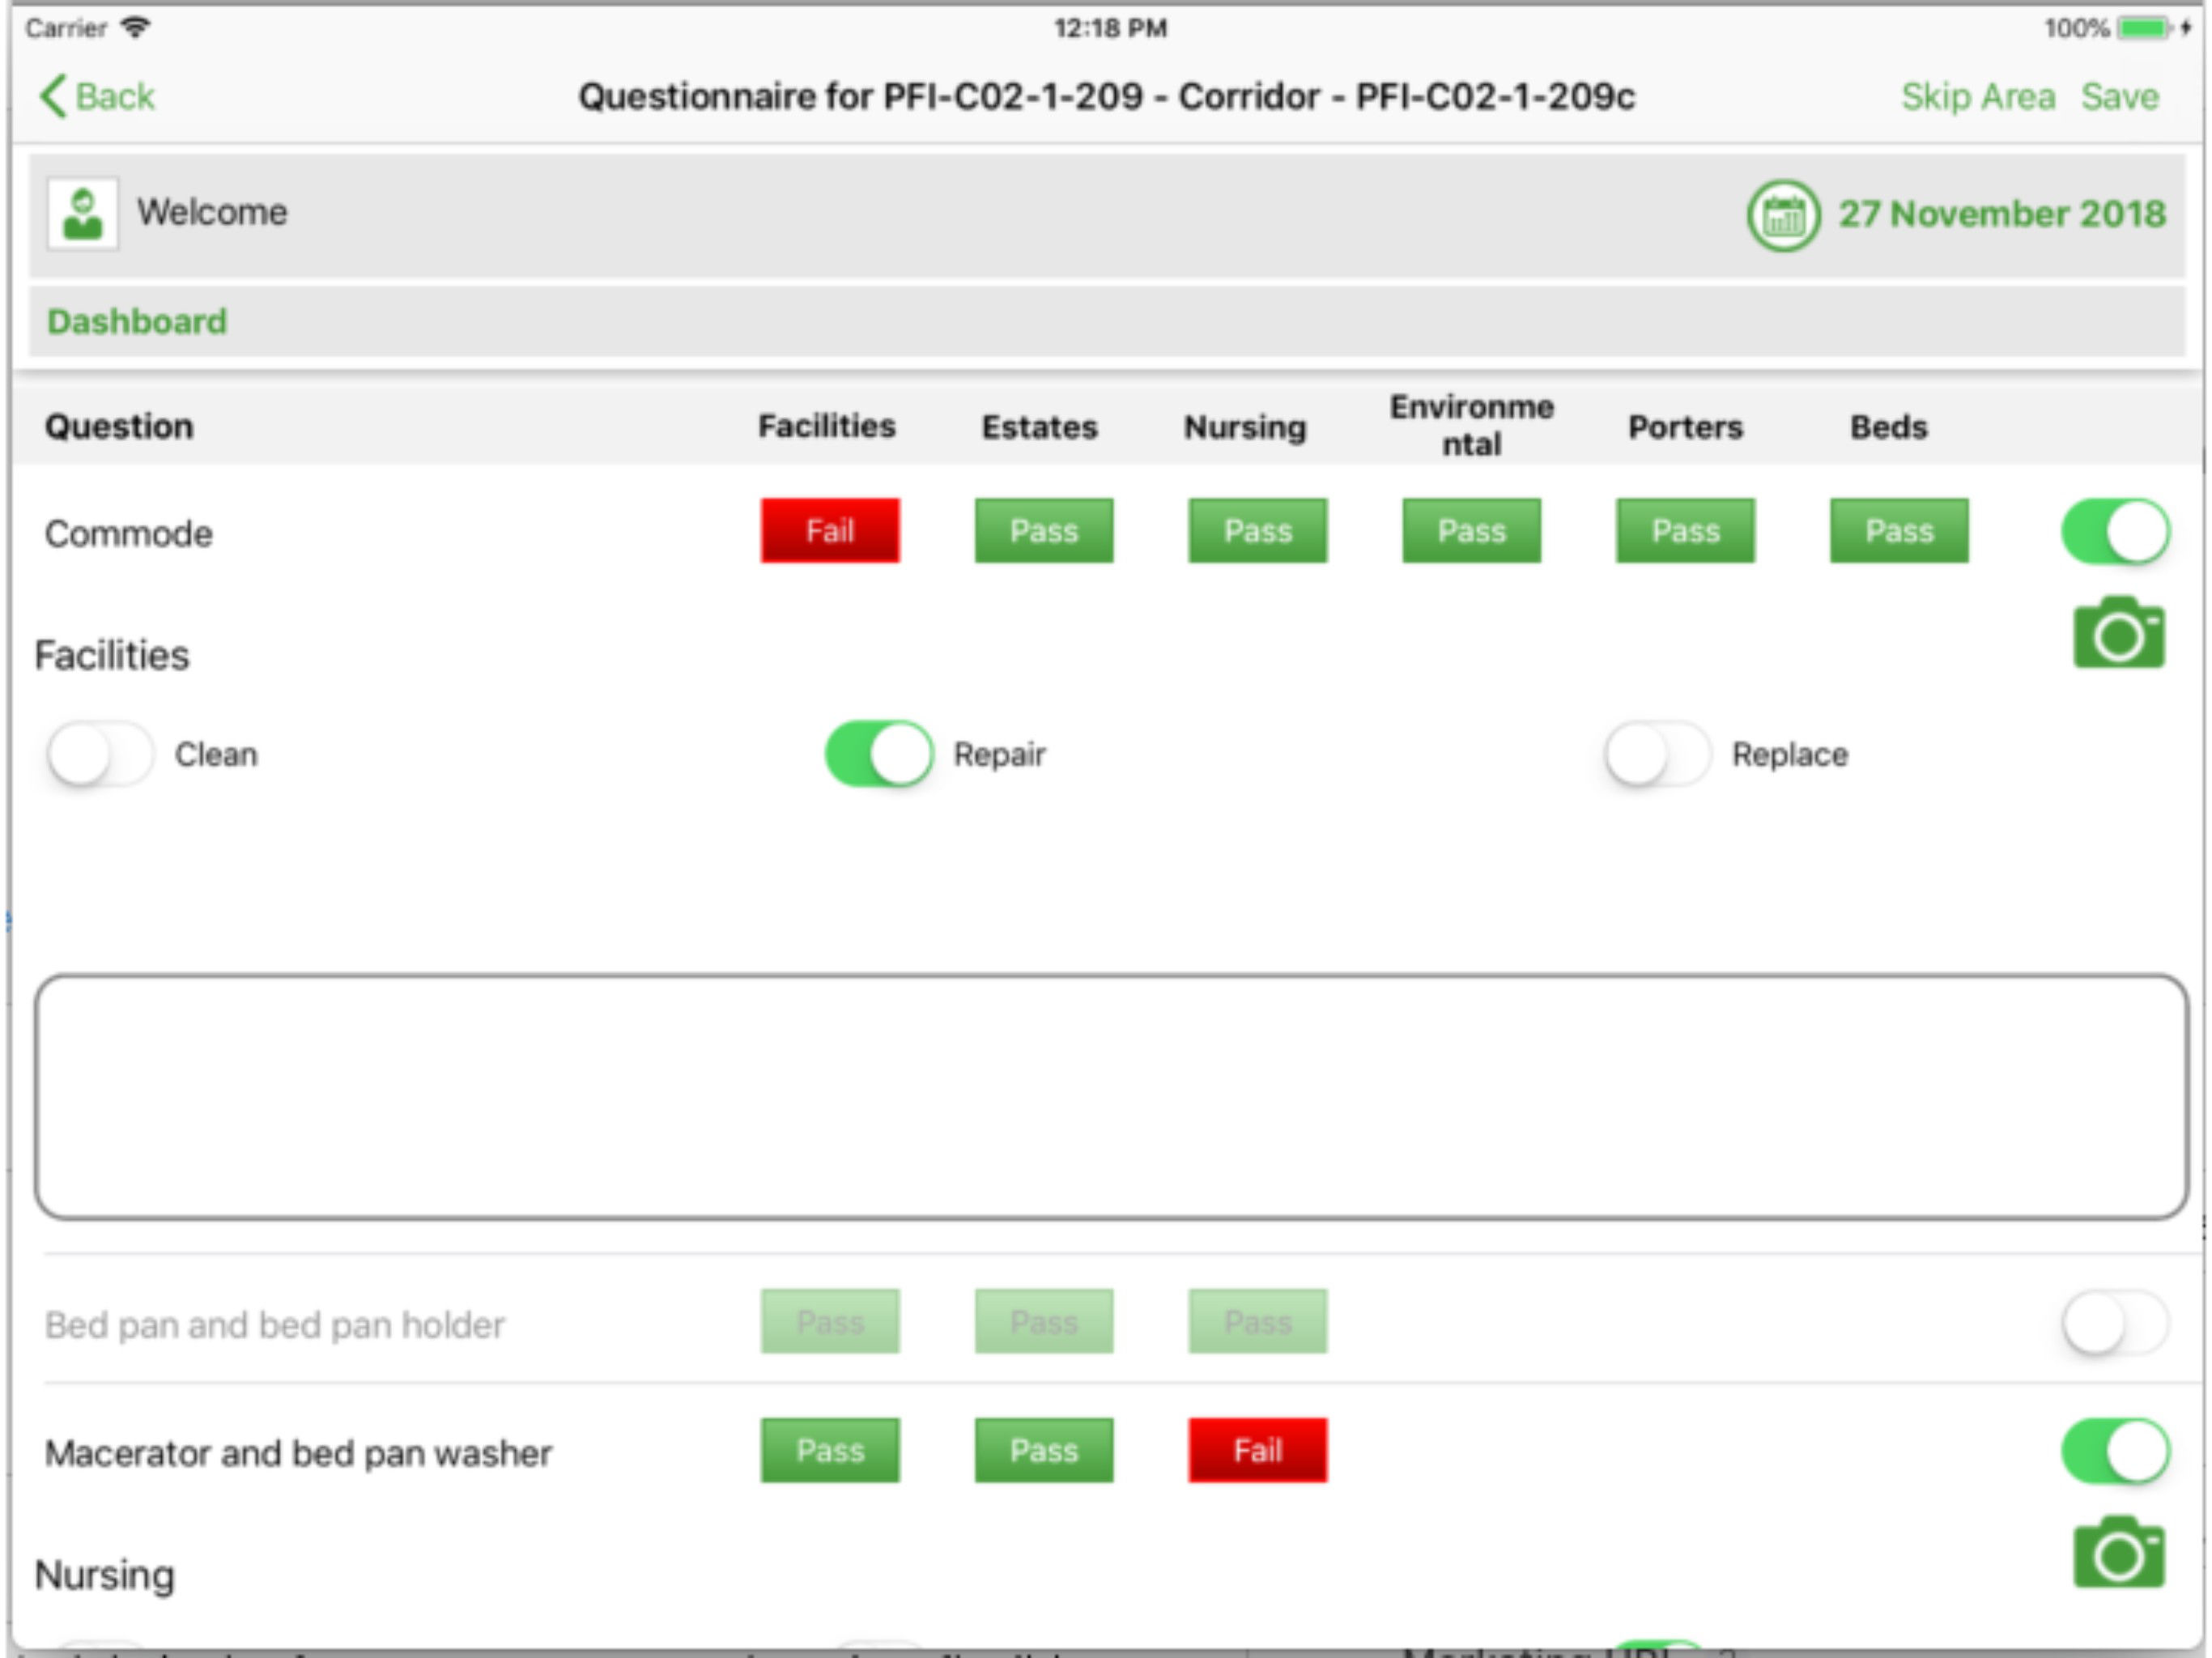Toggle off the Commode row switch
This screenshot has width=2212, height=1658.
pyautogui.click(x=2116, y=531)
